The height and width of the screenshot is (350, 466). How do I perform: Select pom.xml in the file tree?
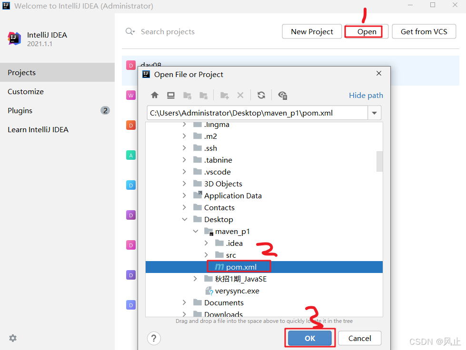(x=264, y=267)
